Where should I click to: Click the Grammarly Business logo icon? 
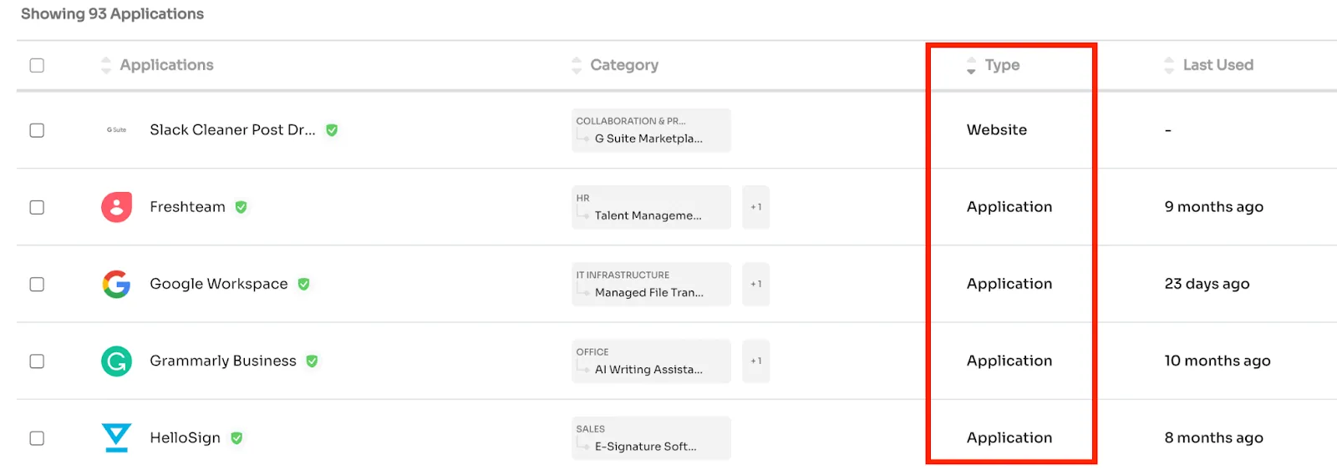point(116,361)
